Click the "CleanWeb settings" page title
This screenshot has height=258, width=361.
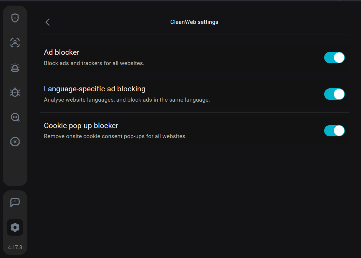[x=194, y=22]
